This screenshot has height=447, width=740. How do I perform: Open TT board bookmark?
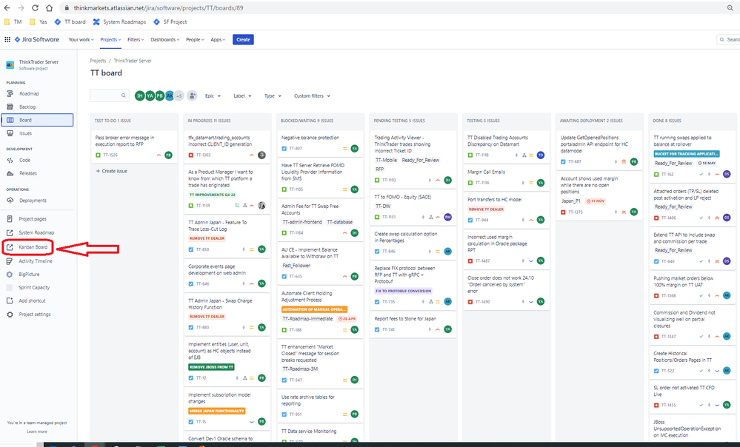[x=70, y=21]
